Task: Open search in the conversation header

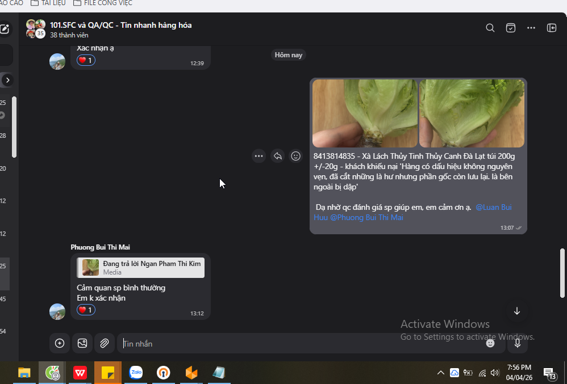Action: 490,28
